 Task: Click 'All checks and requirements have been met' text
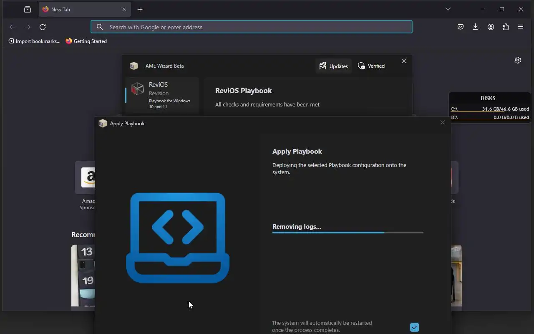click(267, 104)
